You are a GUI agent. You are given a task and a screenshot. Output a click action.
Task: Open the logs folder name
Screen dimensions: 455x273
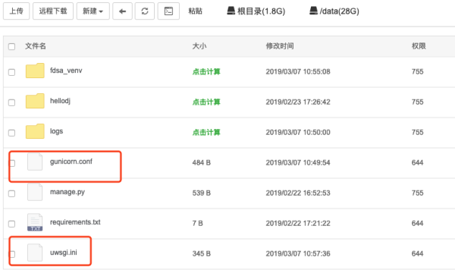57,131
